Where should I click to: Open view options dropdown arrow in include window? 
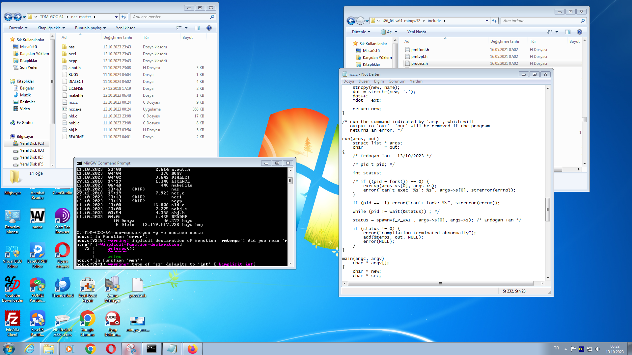click(x=557, y=32)
